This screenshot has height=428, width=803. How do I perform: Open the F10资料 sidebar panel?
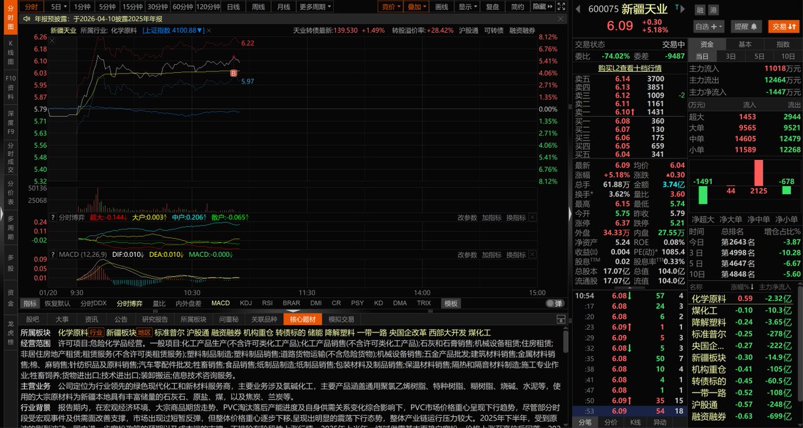coord(10,87)
